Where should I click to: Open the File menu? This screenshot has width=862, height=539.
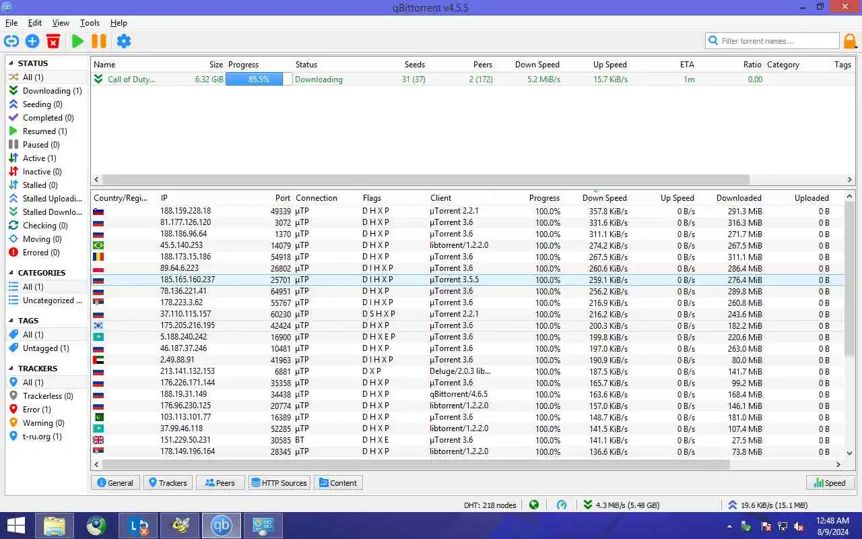click(x=11, y=23)
